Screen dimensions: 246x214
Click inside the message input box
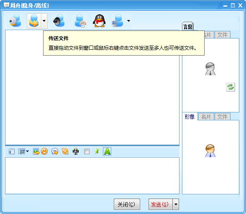[92, 176]
